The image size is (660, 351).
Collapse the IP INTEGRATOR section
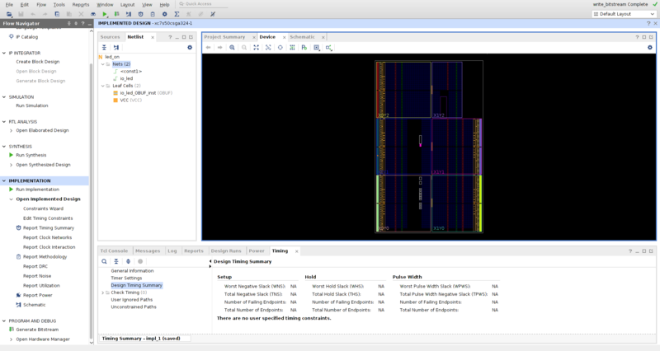(x=4, y=54)
